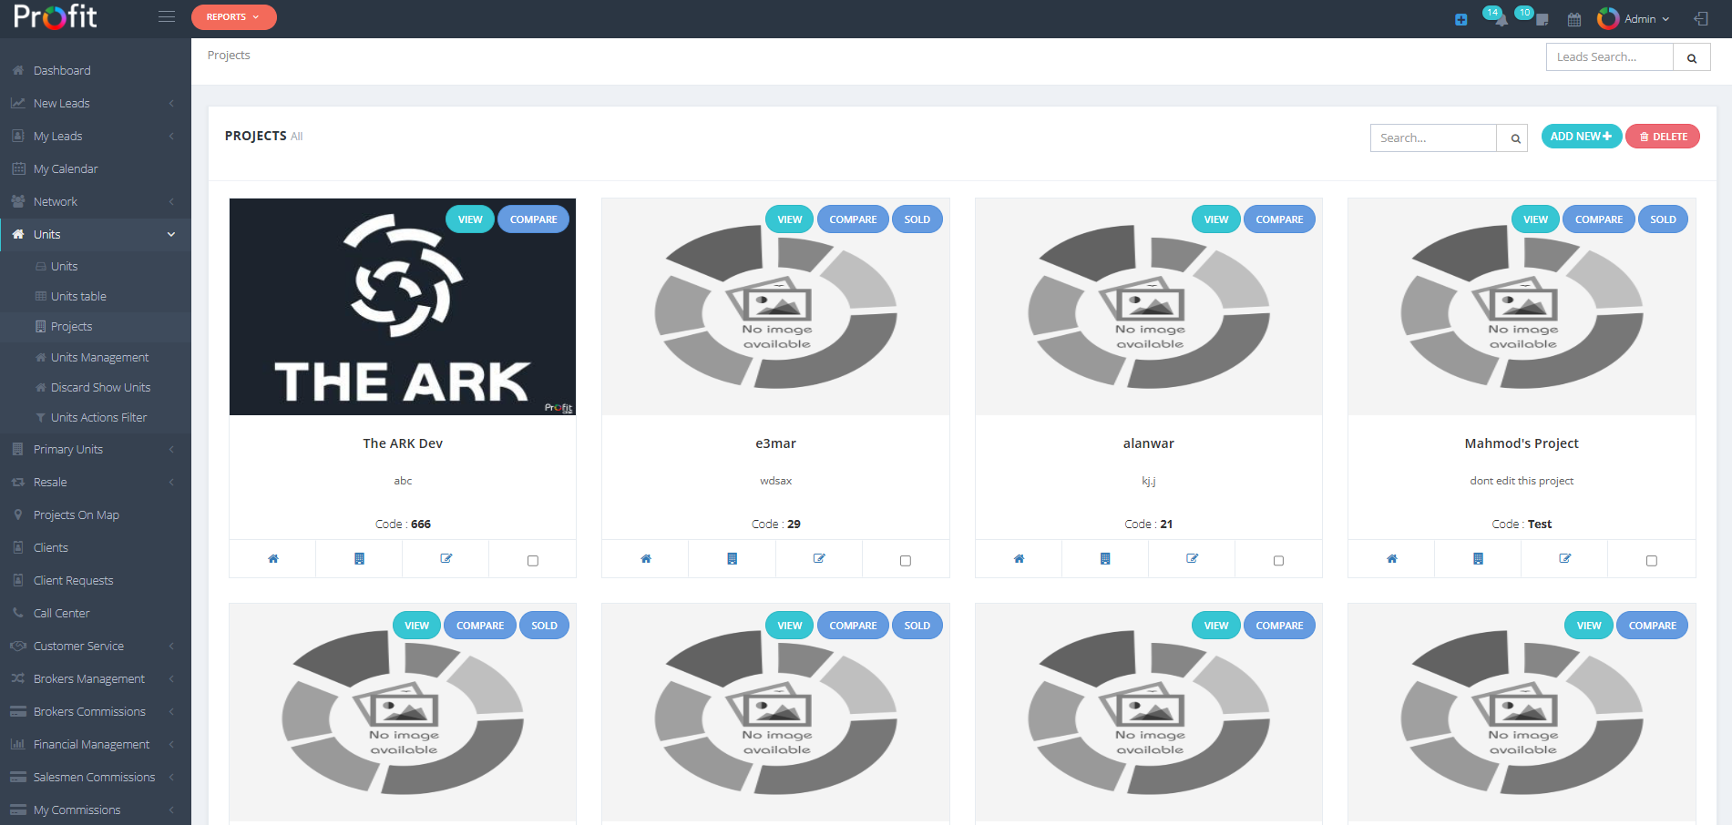Open the REPORTS dropdown
The width and height of the screenshot is (1732, 825).
tap(233, 16)
